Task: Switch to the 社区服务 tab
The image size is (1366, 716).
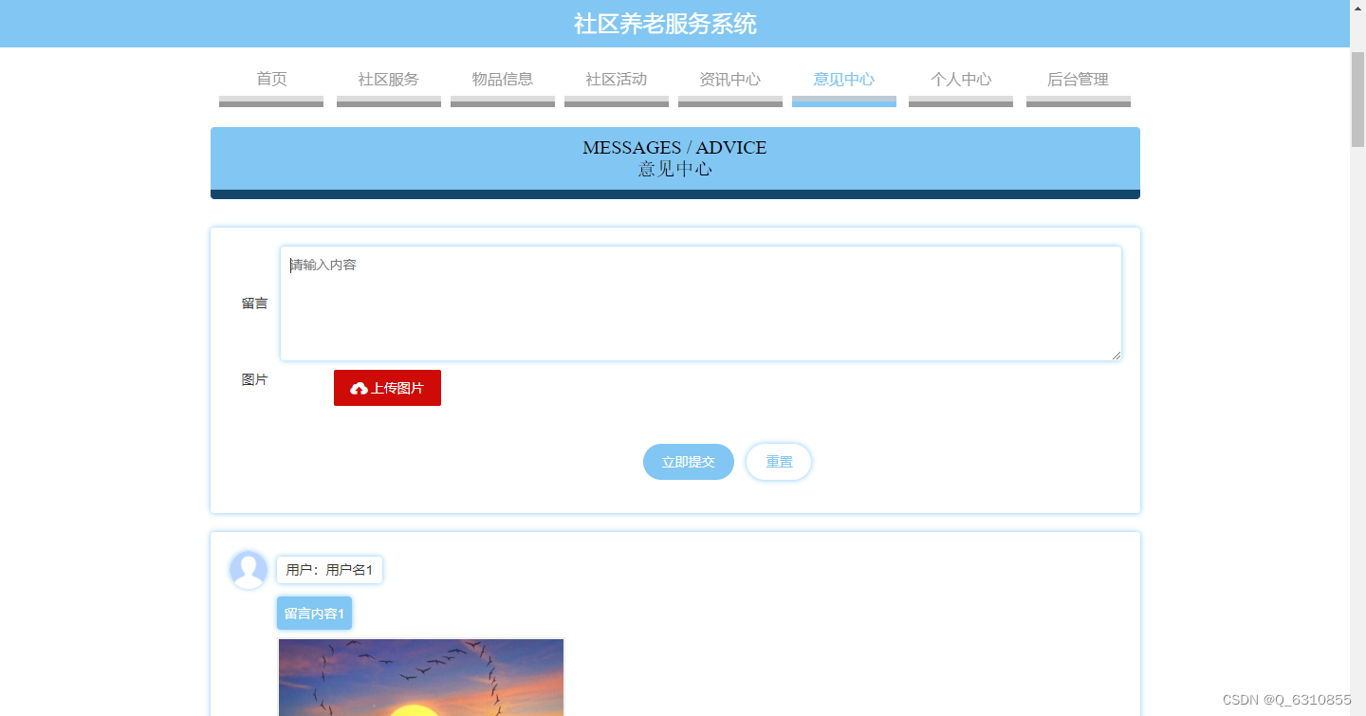Action: click(388, 80)
